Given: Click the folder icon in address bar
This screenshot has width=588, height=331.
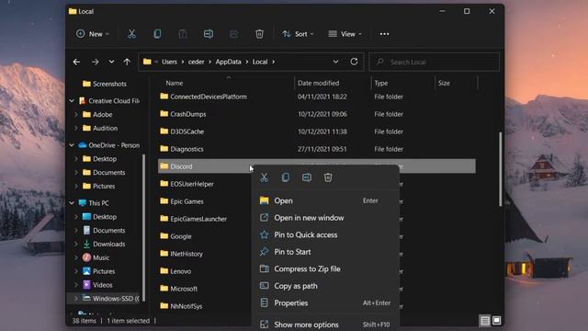Looking at the screenshot, I should [147, 62].
